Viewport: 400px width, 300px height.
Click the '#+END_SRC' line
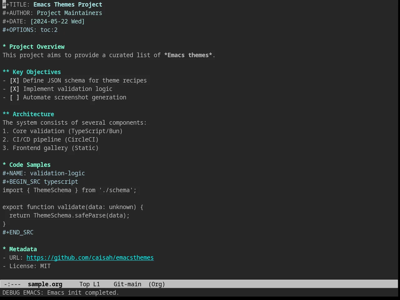(x=18, y=232)
